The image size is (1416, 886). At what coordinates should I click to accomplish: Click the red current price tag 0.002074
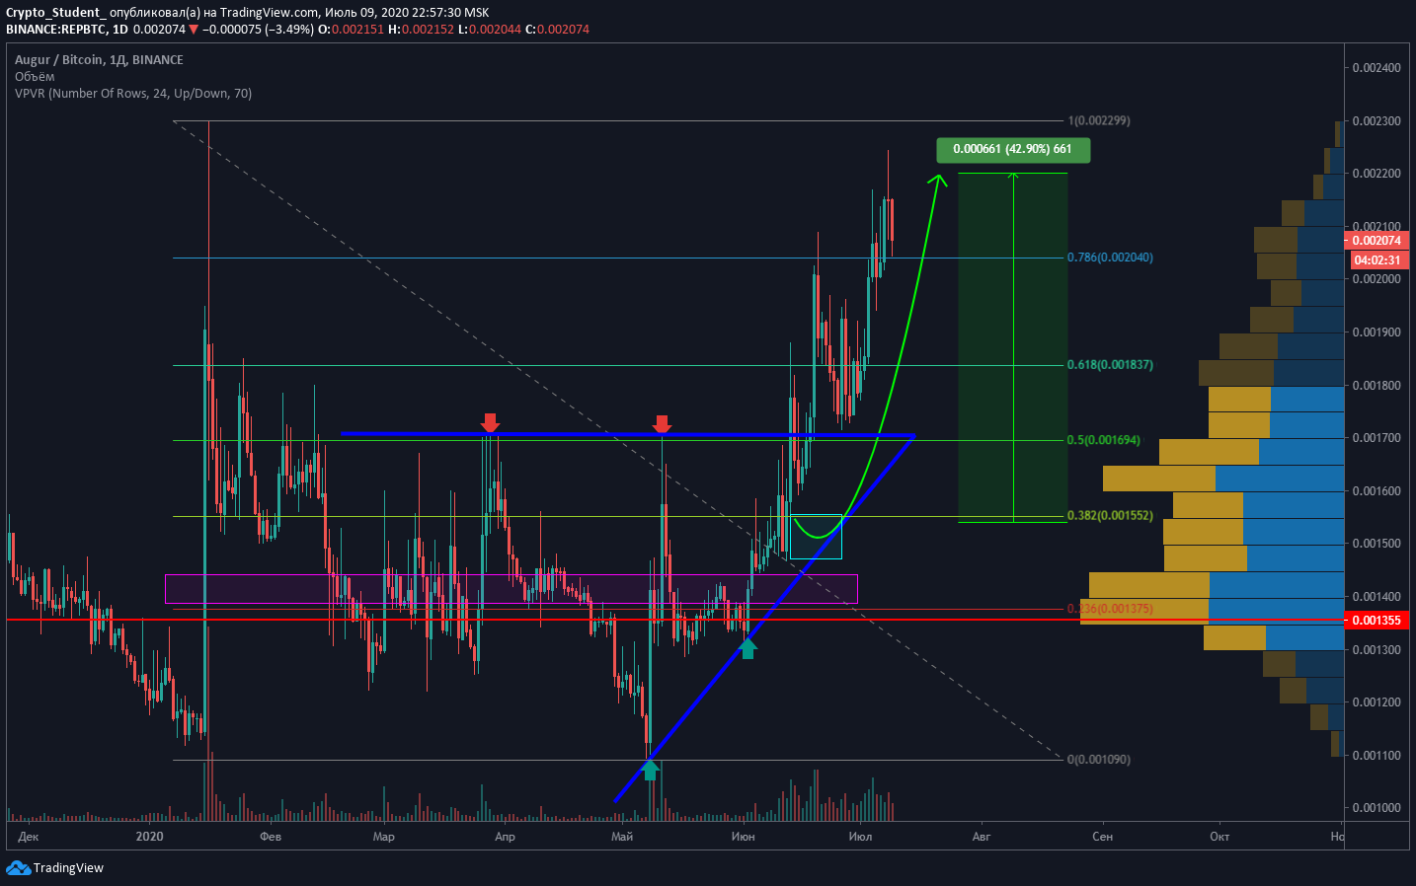click(x=1376, y=241)
